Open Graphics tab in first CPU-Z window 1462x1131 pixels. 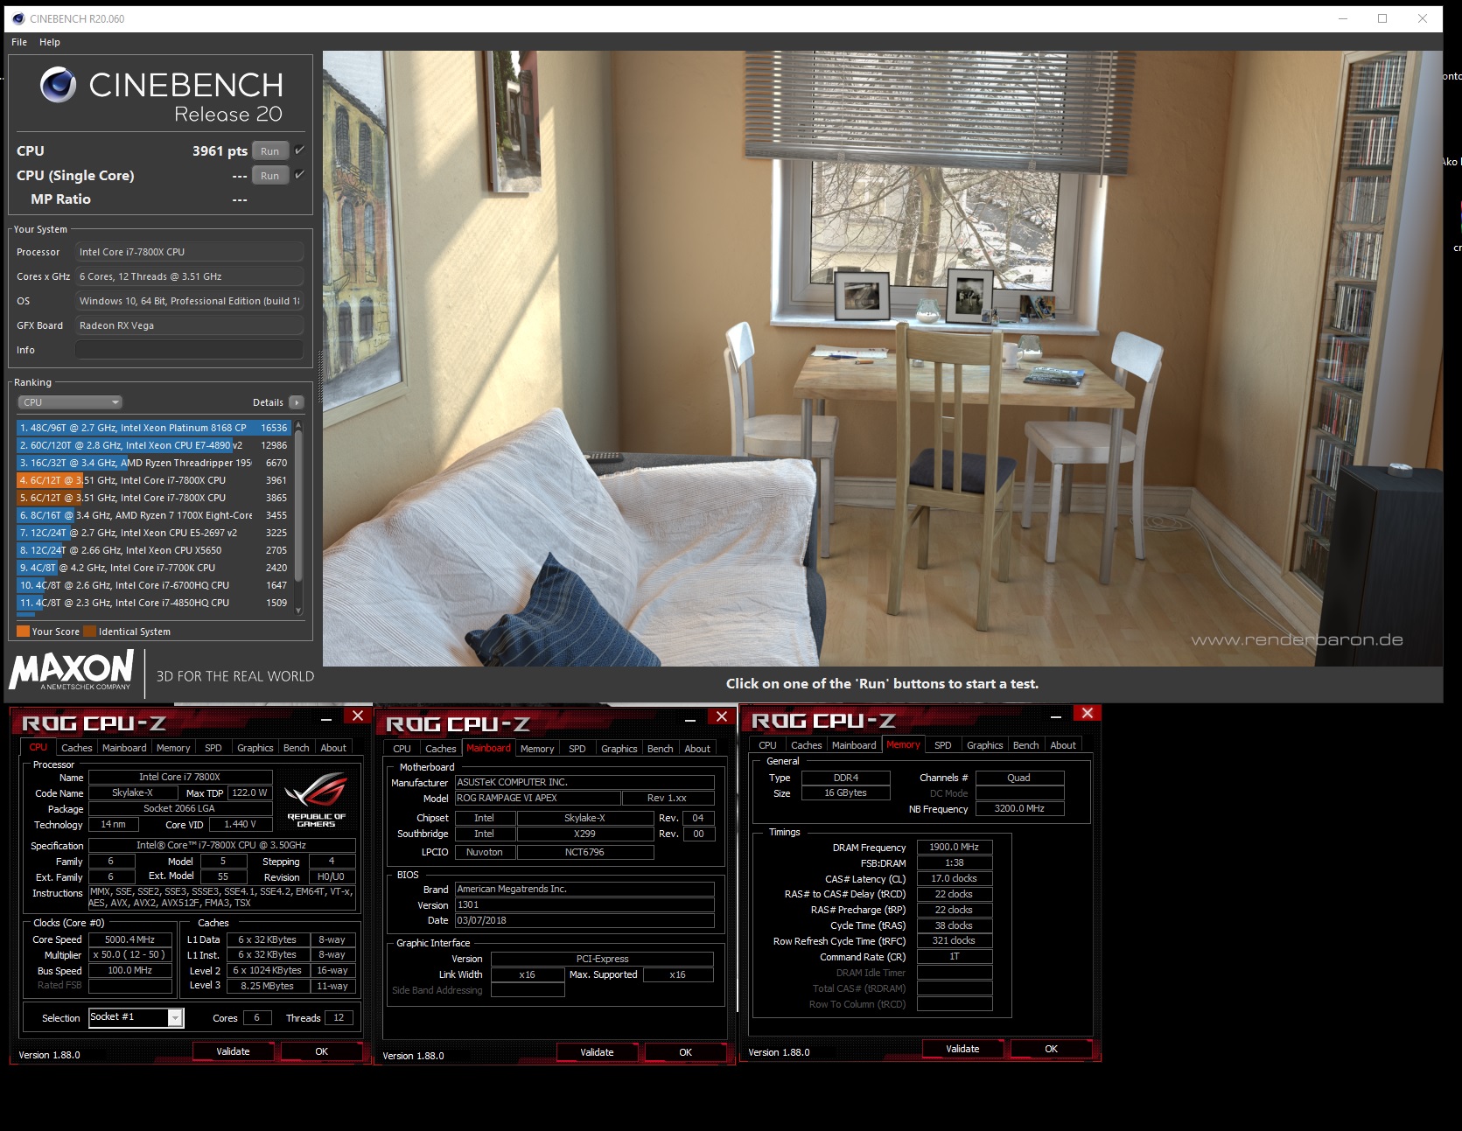coord(255,748)
